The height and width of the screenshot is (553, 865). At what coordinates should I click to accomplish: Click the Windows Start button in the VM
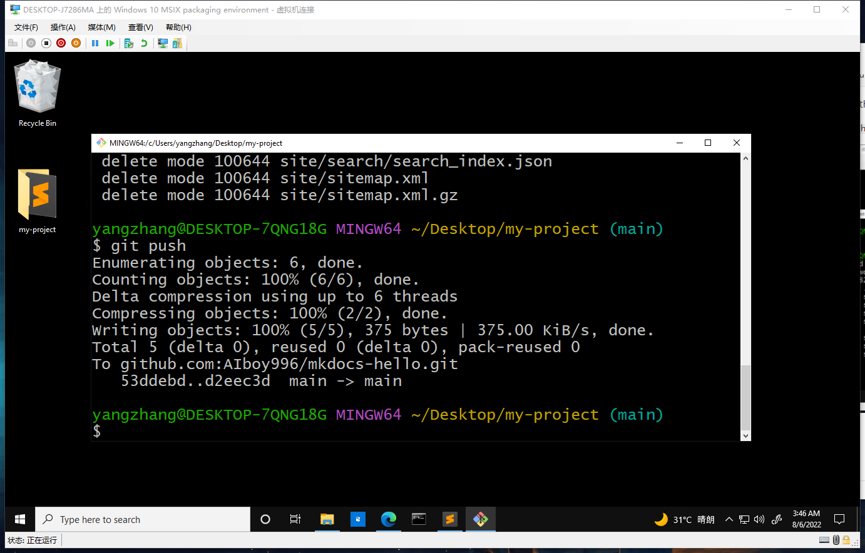[20, 519]
